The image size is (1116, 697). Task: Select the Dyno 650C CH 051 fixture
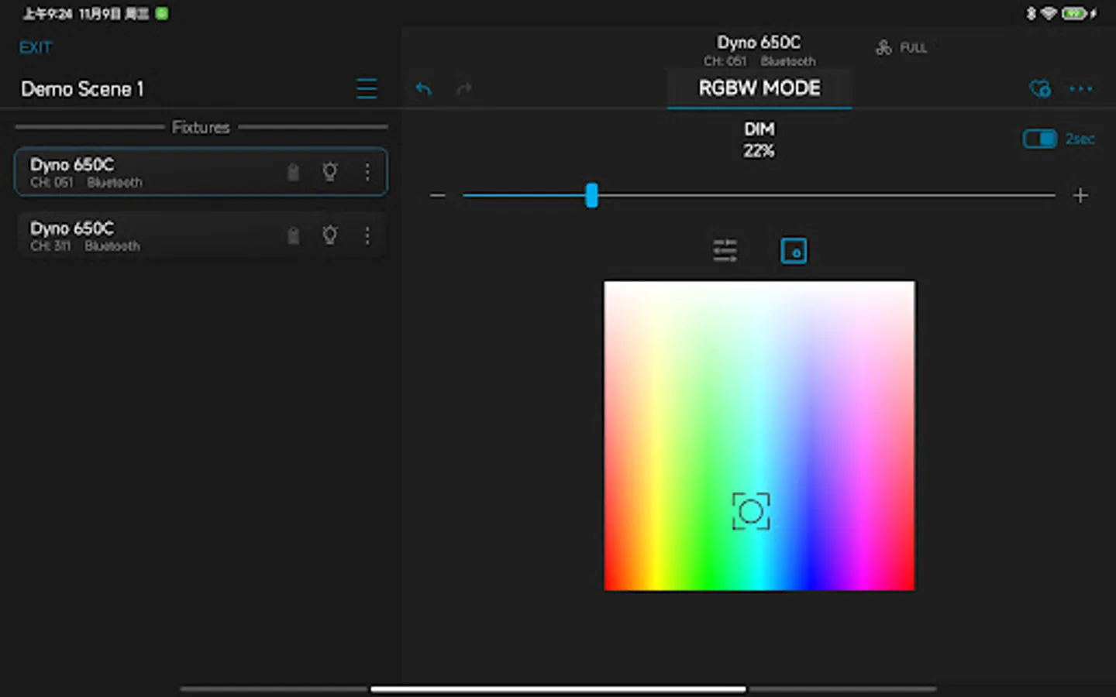coord(201,172)
